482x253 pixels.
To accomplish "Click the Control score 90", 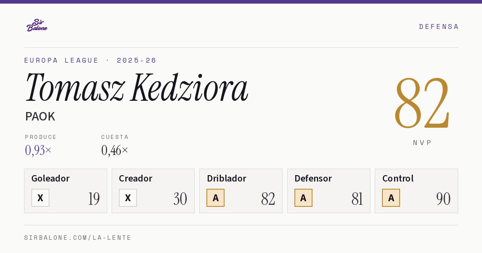I will (443, 199).
